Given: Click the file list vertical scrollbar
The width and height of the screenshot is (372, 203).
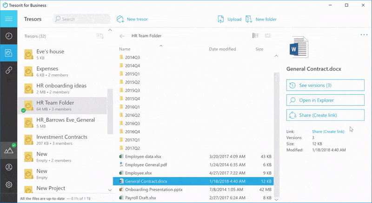Looking at the screenshot, I should (x=276, y=135).
